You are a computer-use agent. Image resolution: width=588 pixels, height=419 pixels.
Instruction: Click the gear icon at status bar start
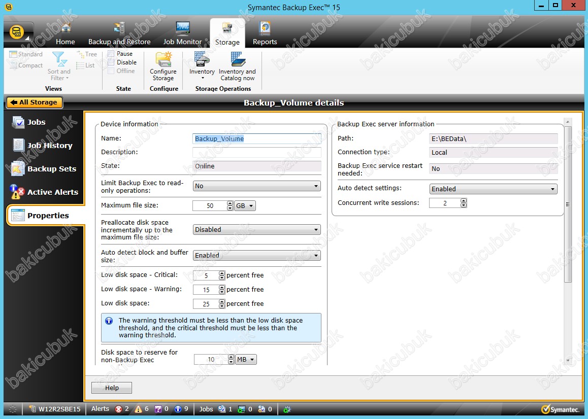click(x=13, y=409)
